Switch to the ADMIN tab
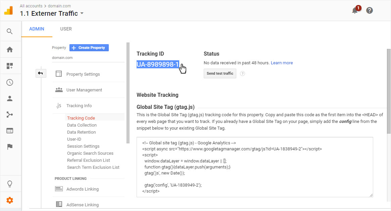The width and height of the screenshot is (391, 211). pyautogui.click(x=37, y=29)
